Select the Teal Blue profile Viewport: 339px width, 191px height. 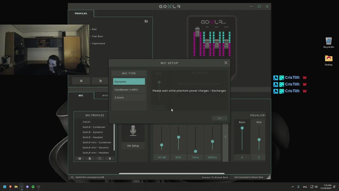[x=97, y=36]
